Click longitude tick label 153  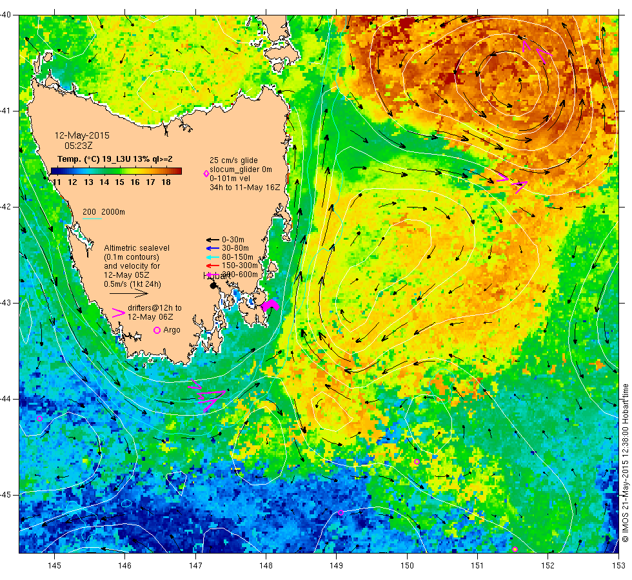(618, 566)
